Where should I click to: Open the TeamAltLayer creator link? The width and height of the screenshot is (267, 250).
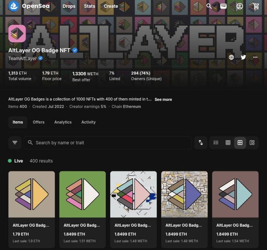(x=23, y=59)
